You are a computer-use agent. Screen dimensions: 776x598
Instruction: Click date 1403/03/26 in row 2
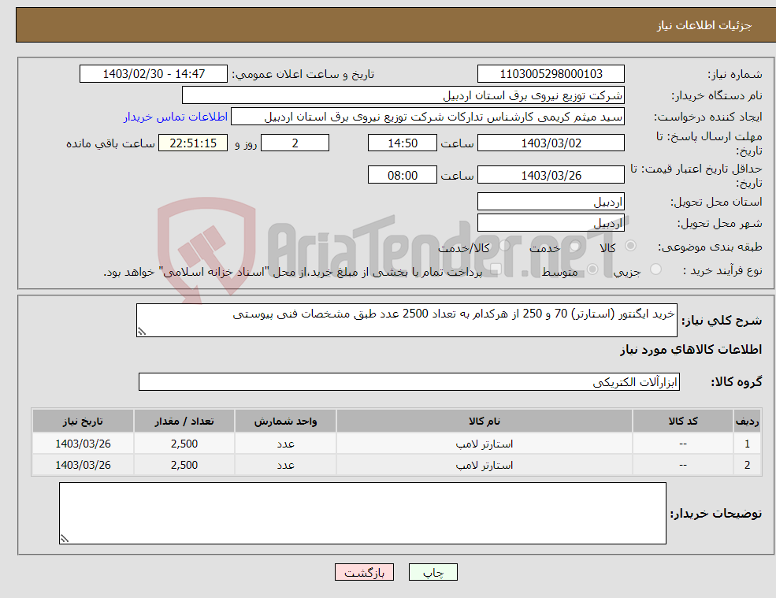[84, 466]
